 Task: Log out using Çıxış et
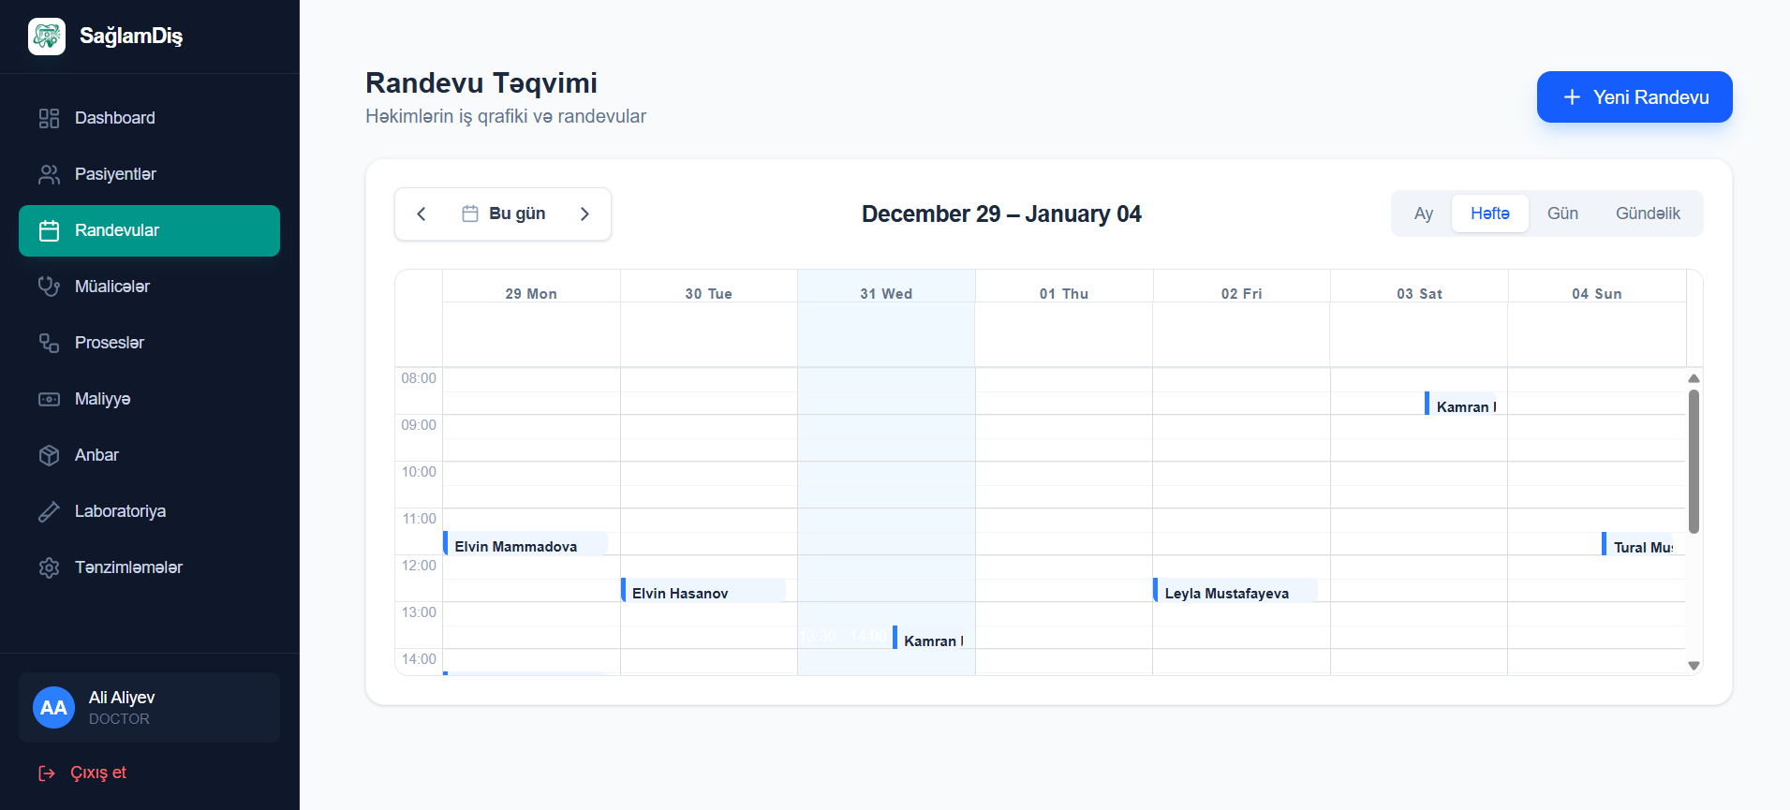tap(82, 773)
